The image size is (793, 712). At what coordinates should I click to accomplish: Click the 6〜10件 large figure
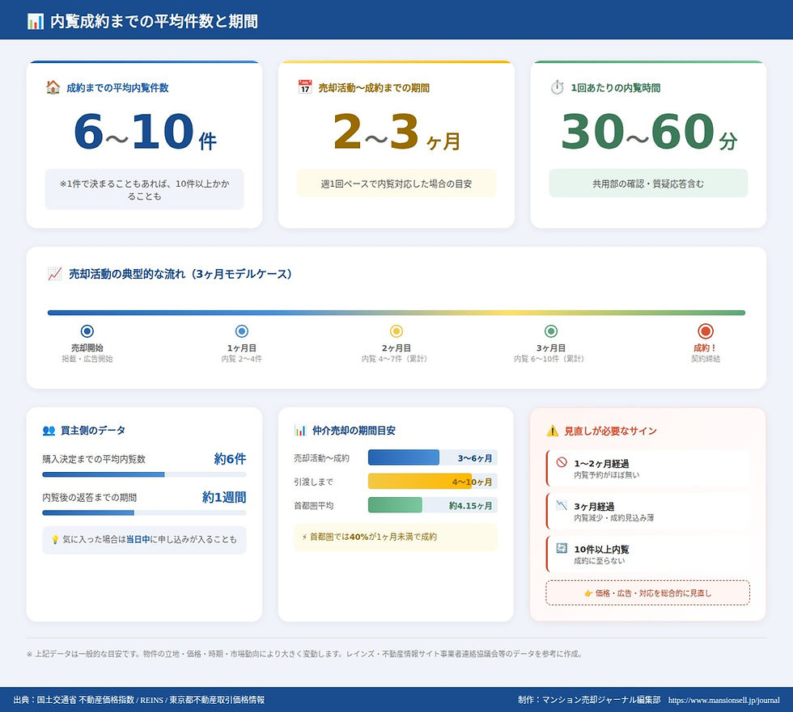[145, 133]
